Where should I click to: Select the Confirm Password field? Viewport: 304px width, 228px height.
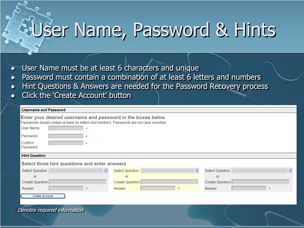(x=66, y=143)
